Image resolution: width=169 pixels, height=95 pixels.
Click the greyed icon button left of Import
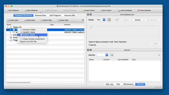click(x=117, y=20)
